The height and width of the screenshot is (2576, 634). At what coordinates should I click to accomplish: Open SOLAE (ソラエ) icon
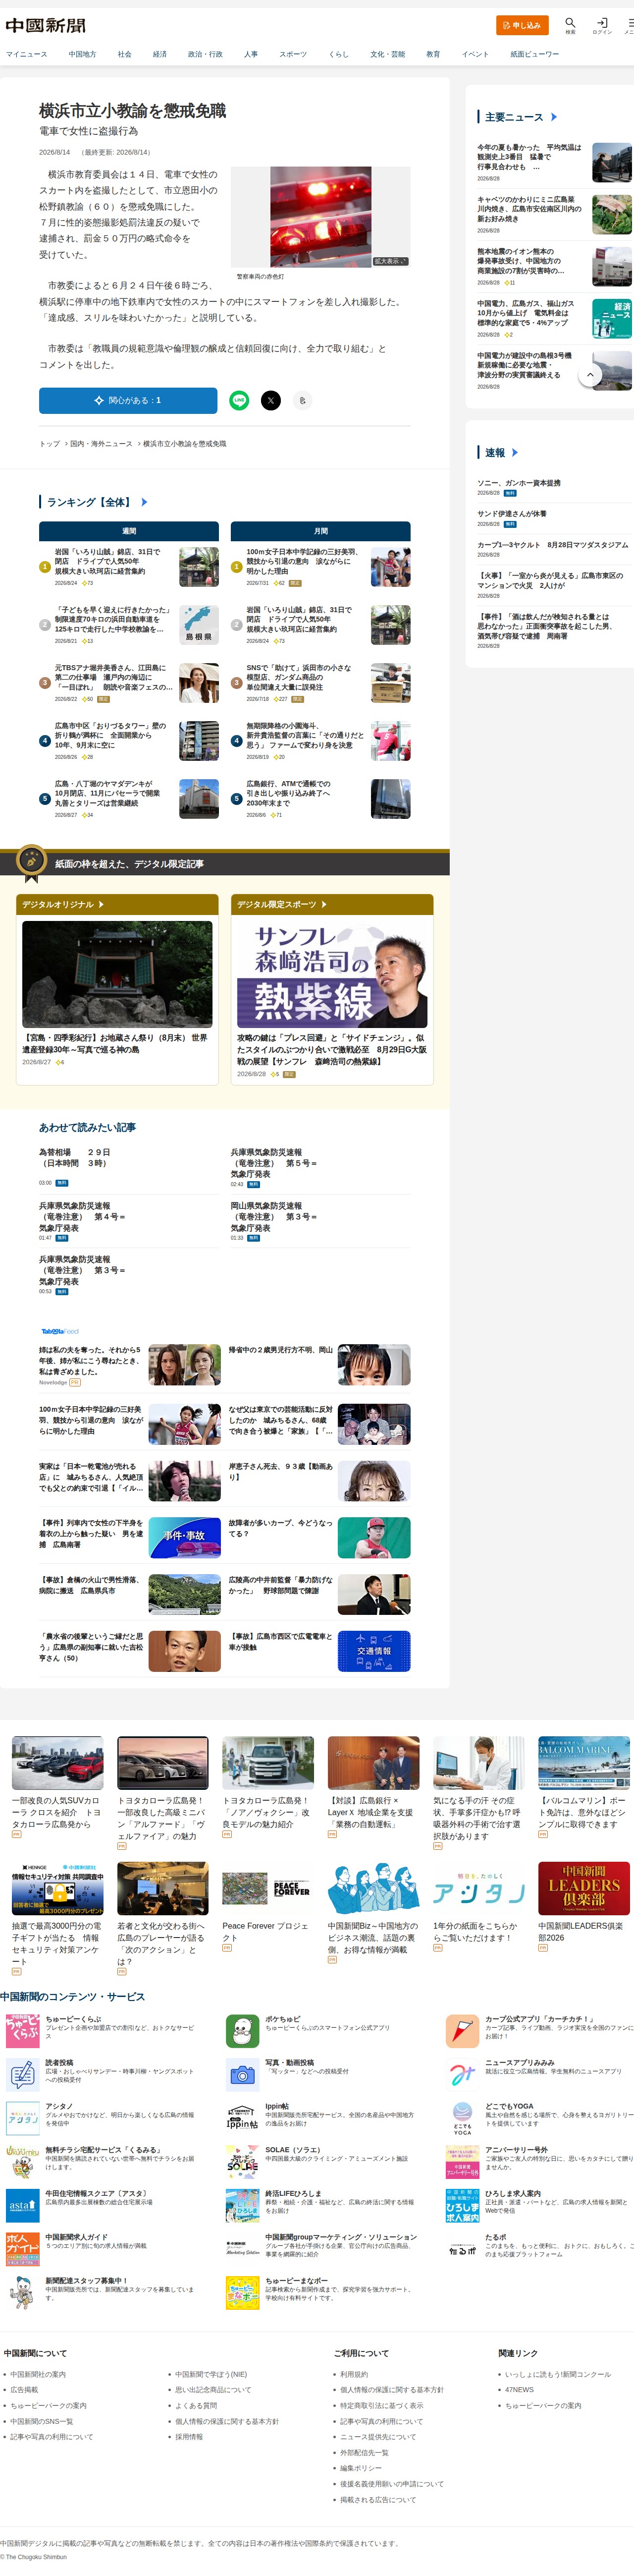242,2162
